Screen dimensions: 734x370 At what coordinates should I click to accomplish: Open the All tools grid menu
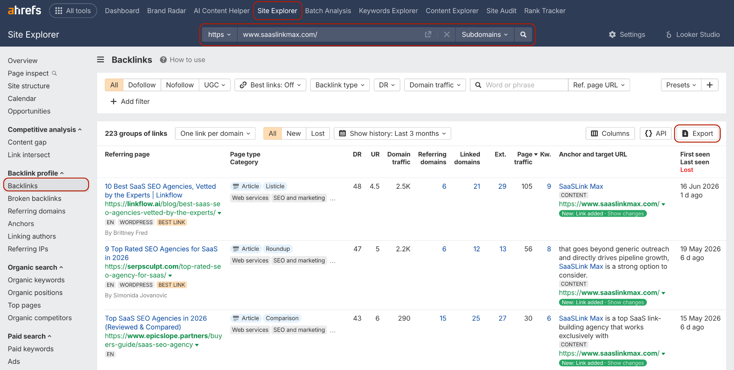click(x=73, y=11)
